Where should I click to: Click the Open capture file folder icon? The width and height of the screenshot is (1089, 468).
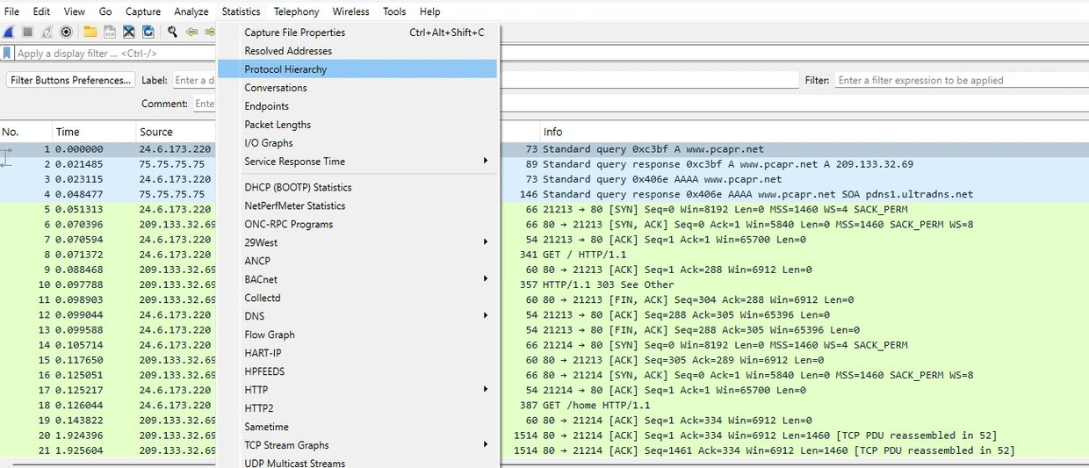(x=90, y=32)
